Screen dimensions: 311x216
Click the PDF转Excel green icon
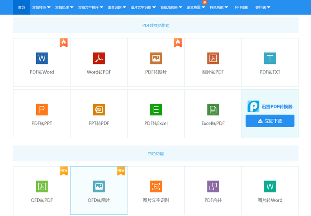156,110
